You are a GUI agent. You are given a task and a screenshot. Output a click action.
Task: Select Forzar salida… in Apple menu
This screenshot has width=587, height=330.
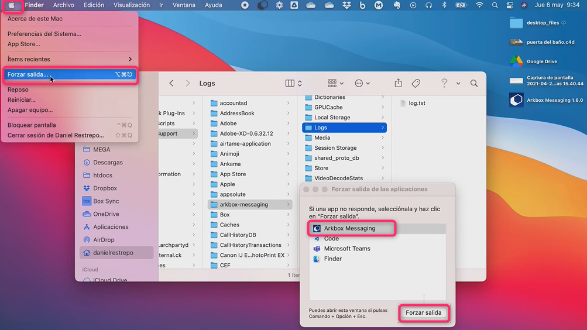coord(69,74)
